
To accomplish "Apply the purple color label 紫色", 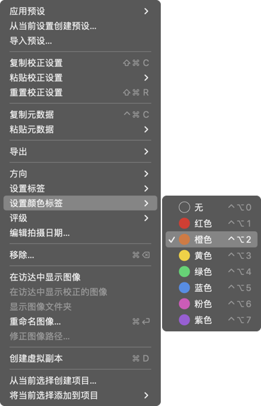I will pyautogui.click(x=211, y=320).
